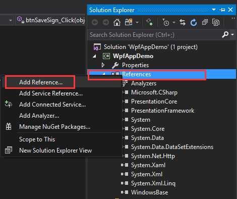This screenshot has width=237, height=199.
Task: Click the Home icon in Solution Explorer toolbar
Action: (117, 22)
